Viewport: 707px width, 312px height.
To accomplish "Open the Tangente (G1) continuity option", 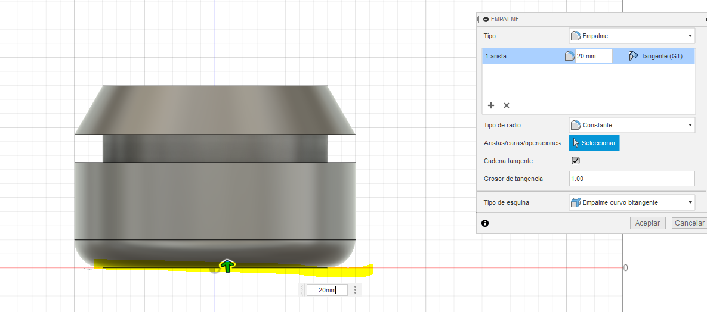I will click(x=656, y=57).
